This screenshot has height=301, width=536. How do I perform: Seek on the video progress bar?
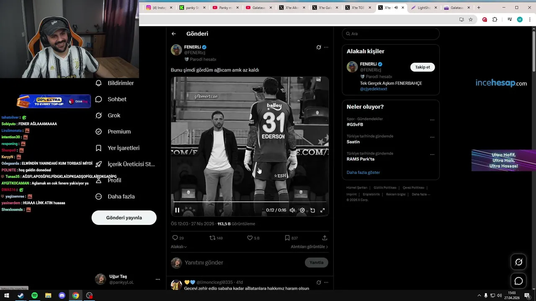click(x=250, y=202)
